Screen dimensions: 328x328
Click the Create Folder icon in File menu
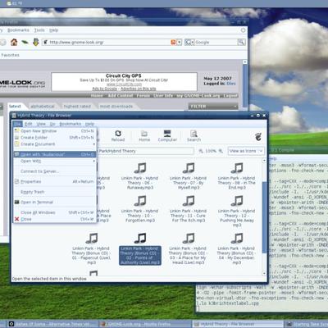point(17,138)
